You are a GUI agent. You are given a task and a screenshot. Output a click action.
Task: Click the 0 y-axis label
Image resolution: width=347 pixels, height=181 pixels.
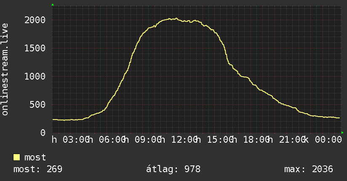43,133
